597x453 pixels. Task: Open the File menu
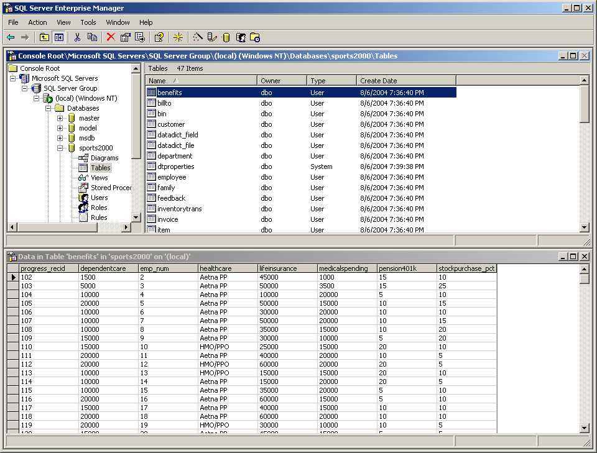point(13,22)
